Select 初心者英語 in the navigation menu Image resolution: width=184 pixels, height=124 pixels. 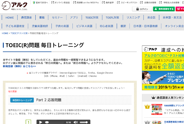tap(106, 26)
